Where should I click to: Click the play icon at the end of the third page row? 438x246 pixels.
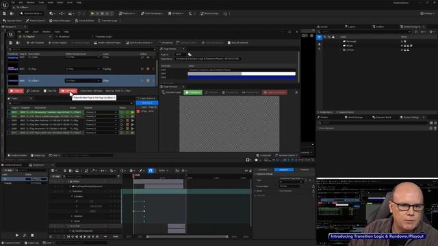[x=133, y=120]
